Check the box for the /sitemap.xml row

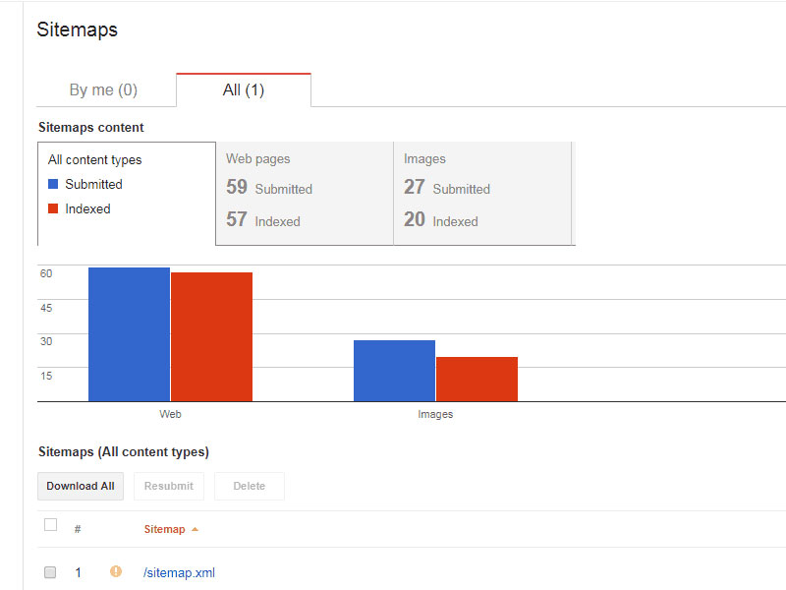click(x=51, y=572)
